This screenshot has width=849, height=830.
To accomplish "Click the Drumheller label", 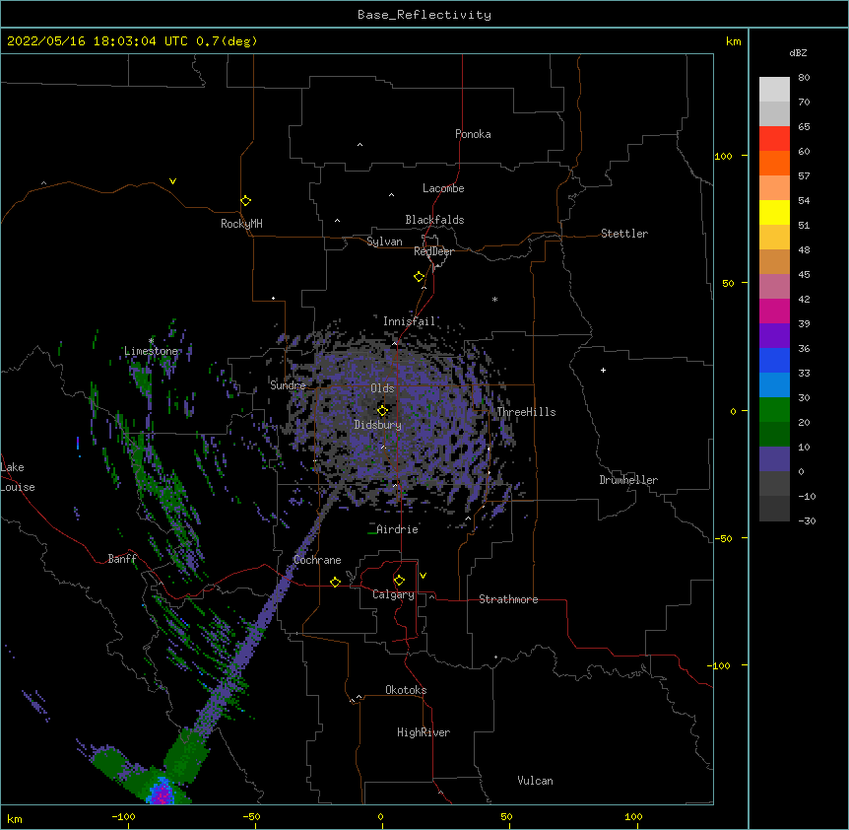I will [x=628, y=480].
